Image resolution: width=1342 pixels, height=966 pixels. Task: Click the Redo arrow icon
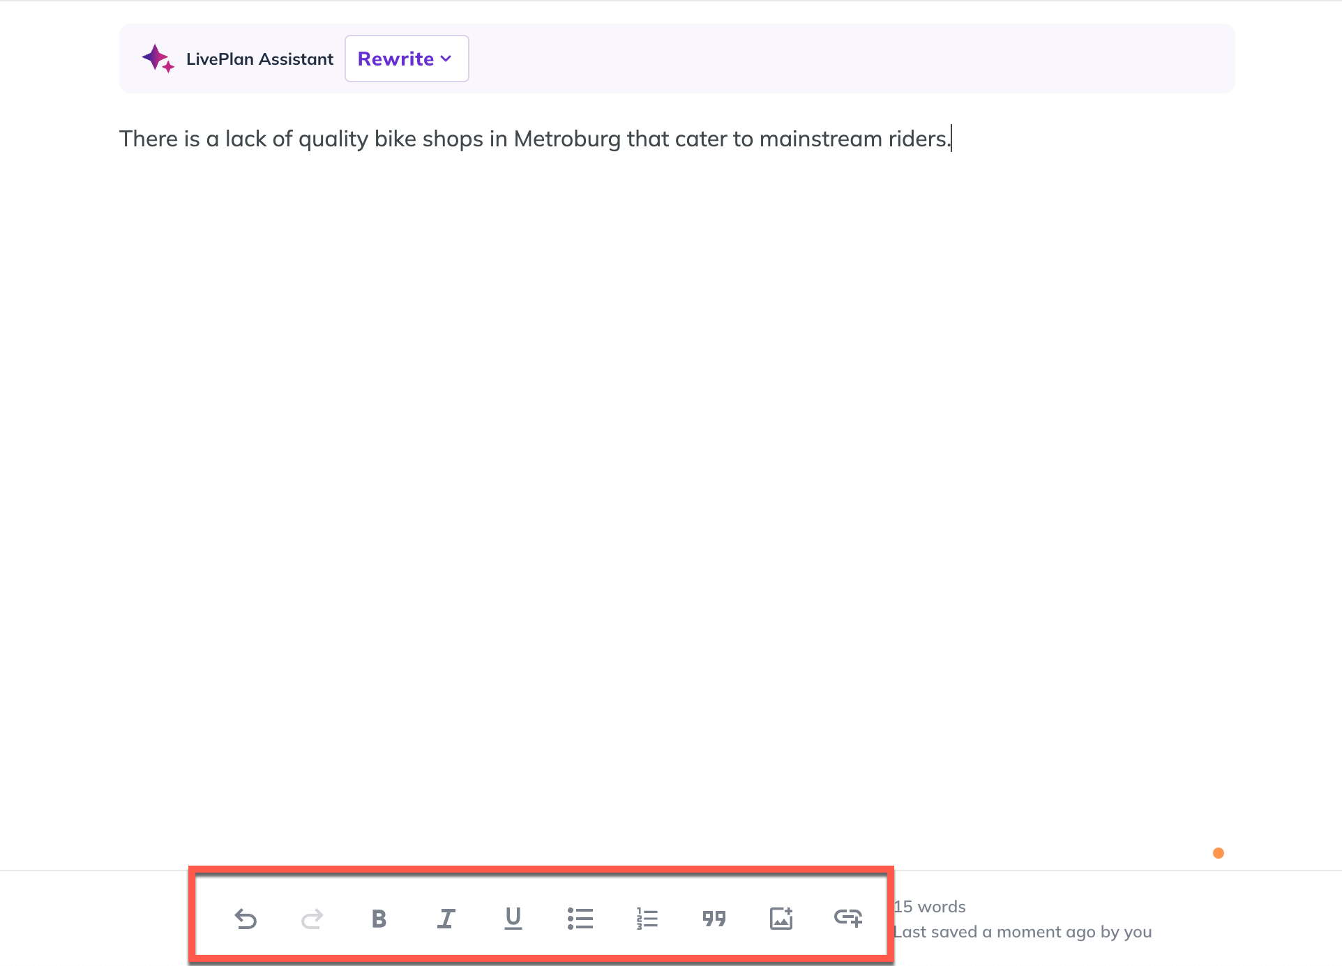(312, 919)
